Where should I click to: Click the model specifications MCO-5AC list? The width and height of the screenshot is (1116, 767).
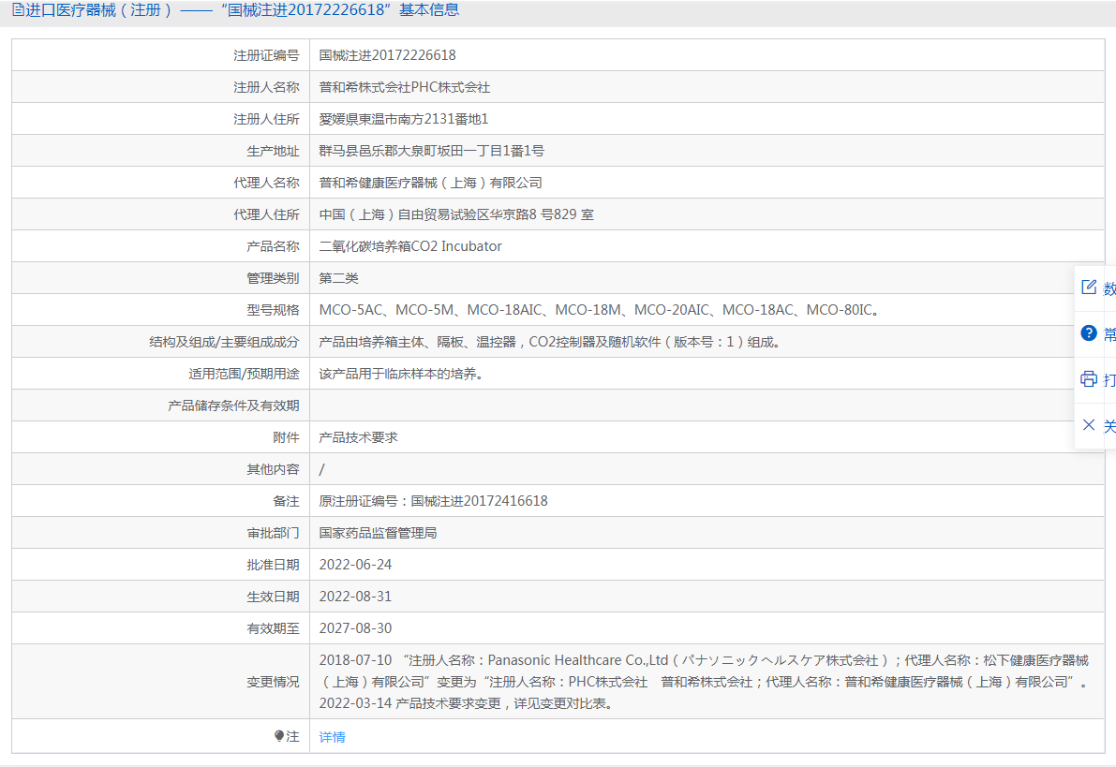click(600, 310)
